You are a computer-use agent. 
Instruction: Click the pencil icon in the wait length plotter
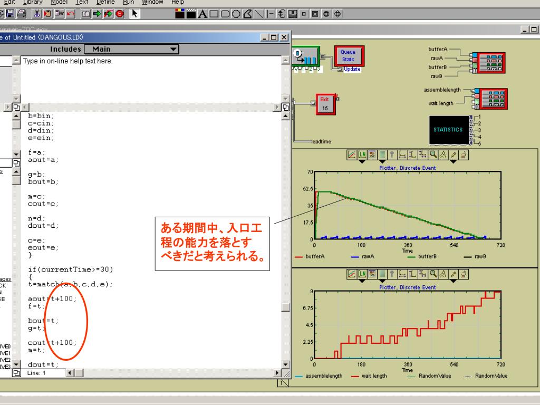454,274
